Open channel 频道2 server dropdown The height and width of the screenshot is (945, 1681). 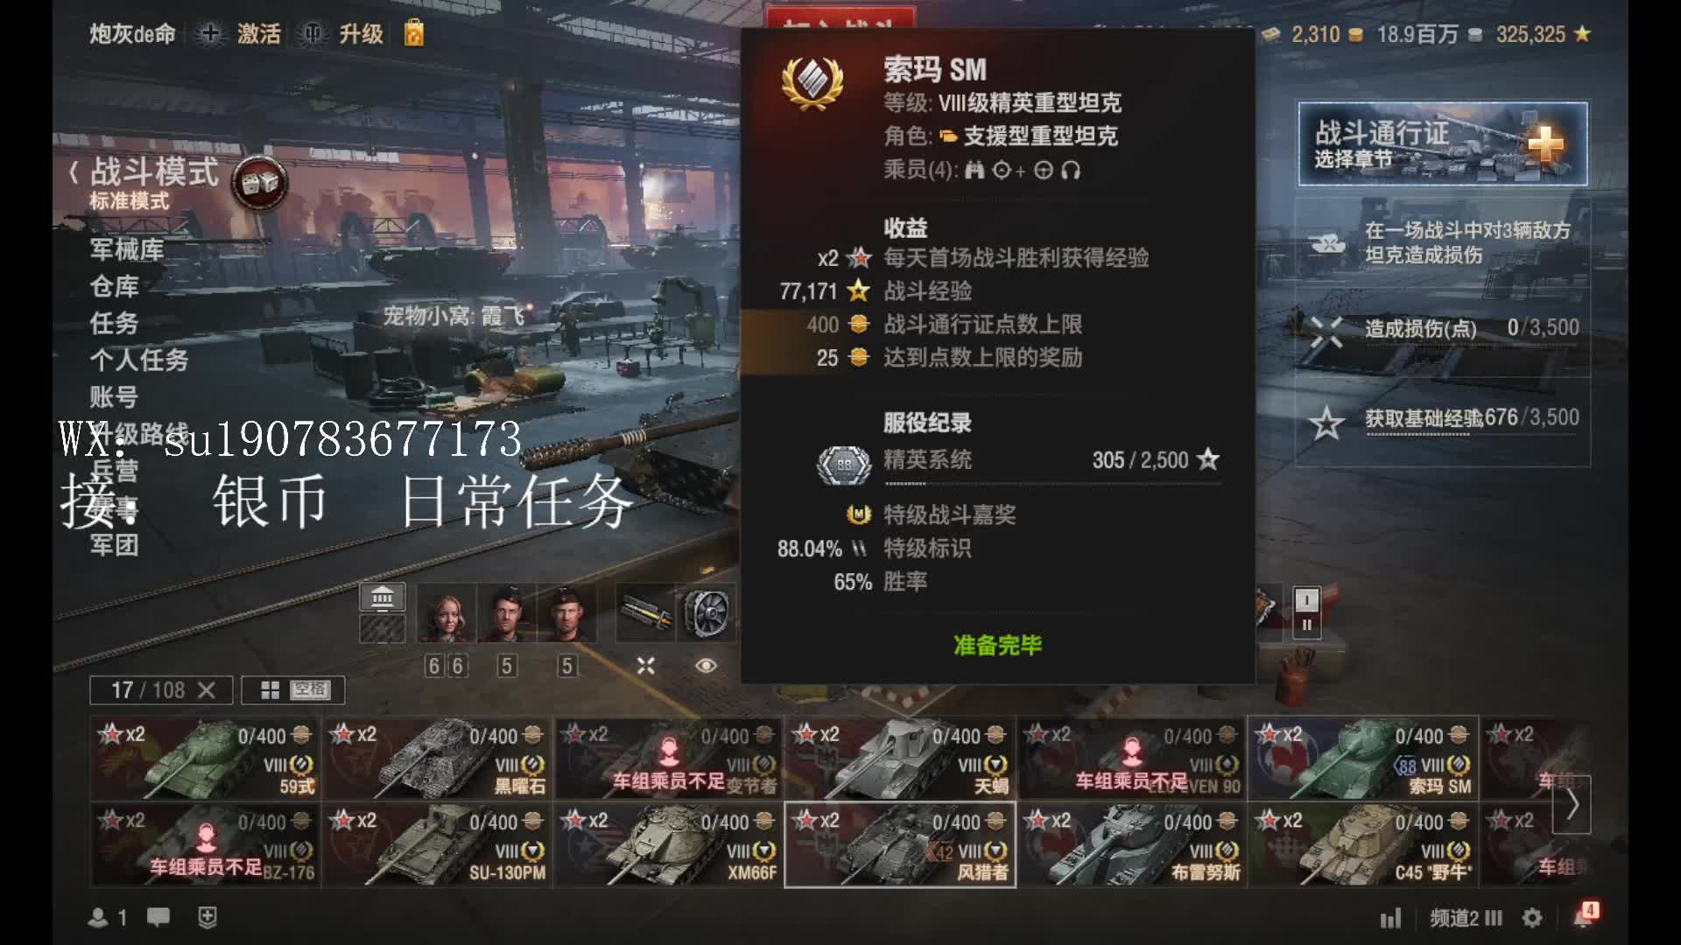(x=1466, y=918)
